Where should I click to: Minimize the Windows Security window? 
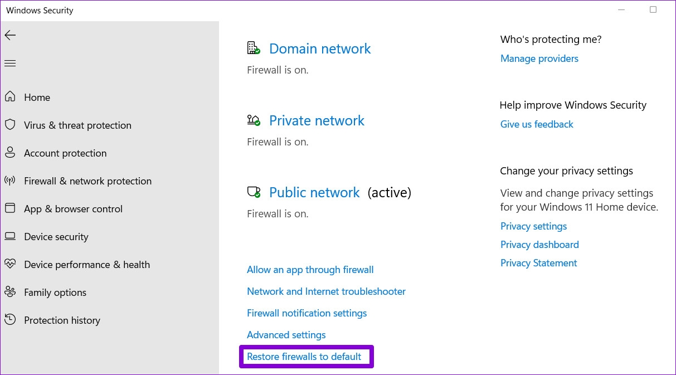coord(622,10)
